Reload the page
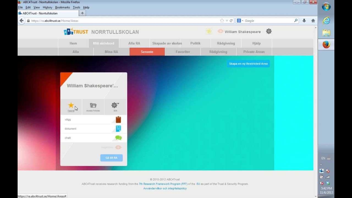 click(x=231, y=21)
